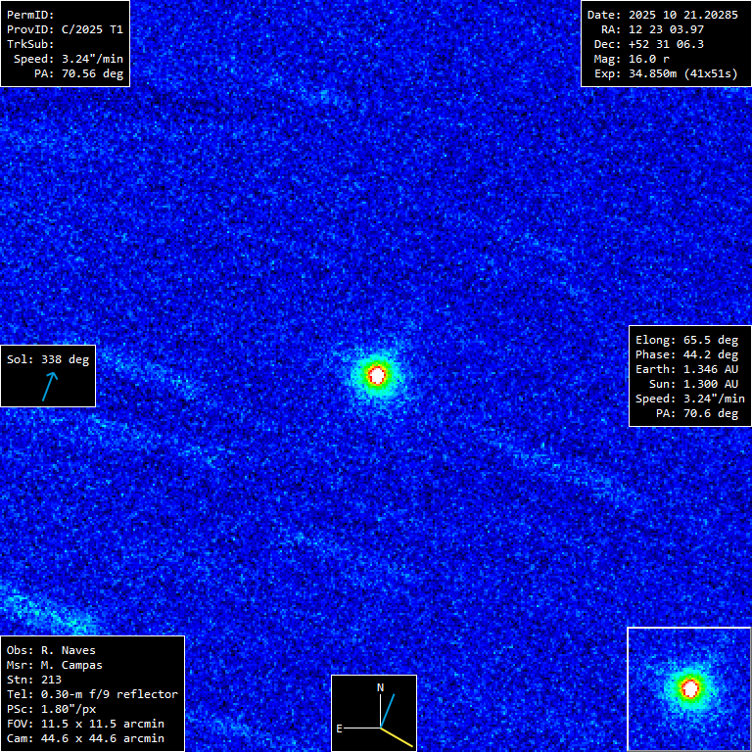
Task: Click the blue solar direction arrow under Sol label
Action: click(48, 386)
